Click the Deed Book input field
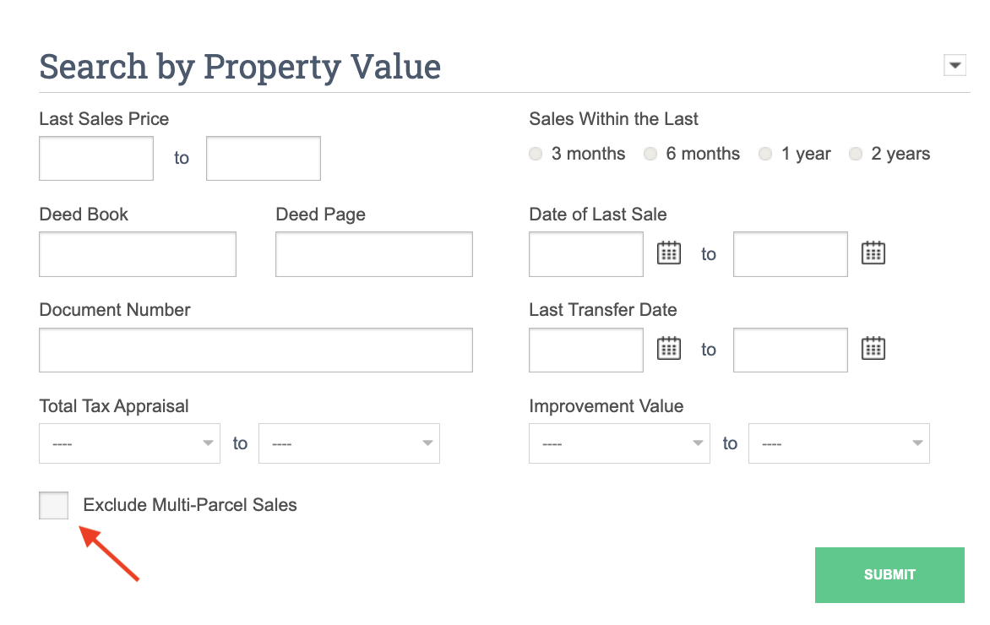990x625 pixels. coord(138,254)
